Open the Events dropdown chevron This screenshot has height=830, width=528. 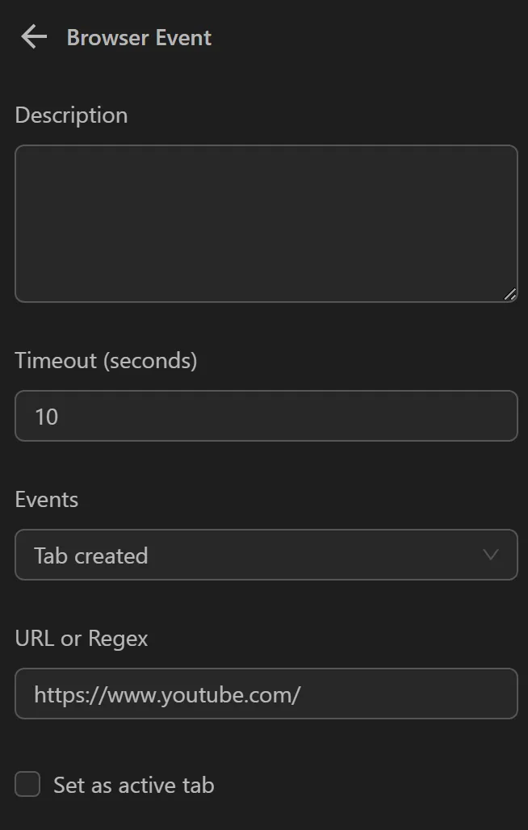click(x=490, y=555)
